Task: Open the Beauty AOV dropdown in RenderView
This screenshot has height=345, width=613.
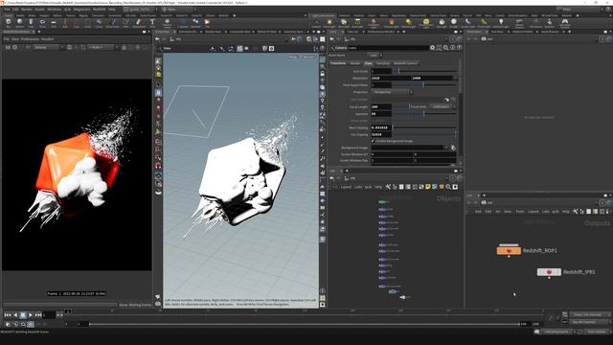Action: pos(49,47)
